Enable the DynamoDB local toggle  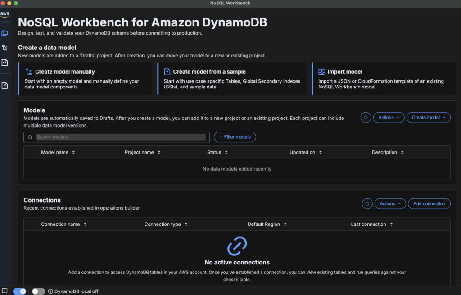(x=38, y=291)
